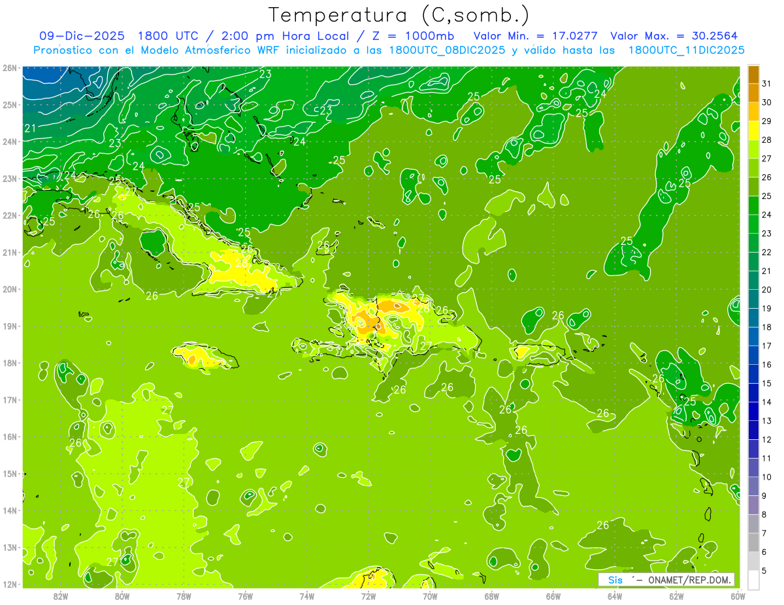This screenshot has width=784, height=605.
Task: Click the 17N latitude axis label
Action: [x=10, y=400]
